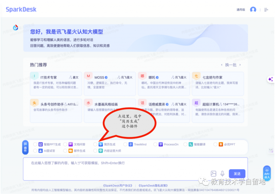Open the 超级计算机 card title
Screen dimensions: 275x196
(211, 104)
